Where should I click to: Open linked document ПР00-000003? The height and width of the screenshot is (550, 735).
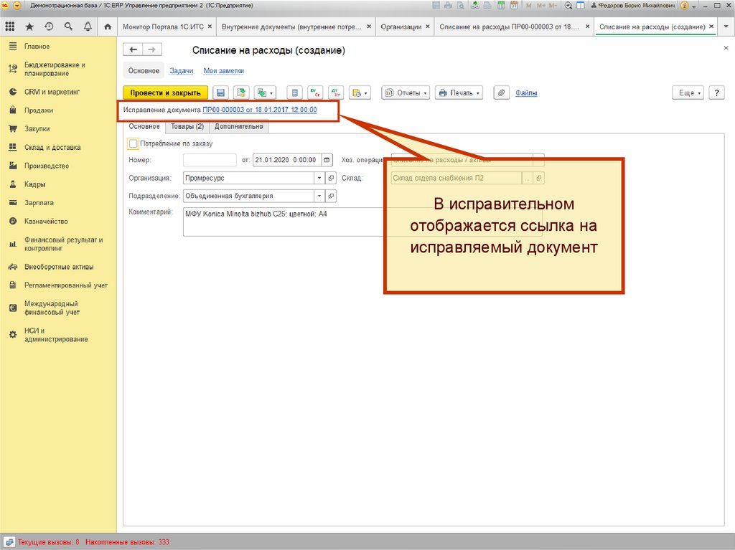(x=259, y=110)
